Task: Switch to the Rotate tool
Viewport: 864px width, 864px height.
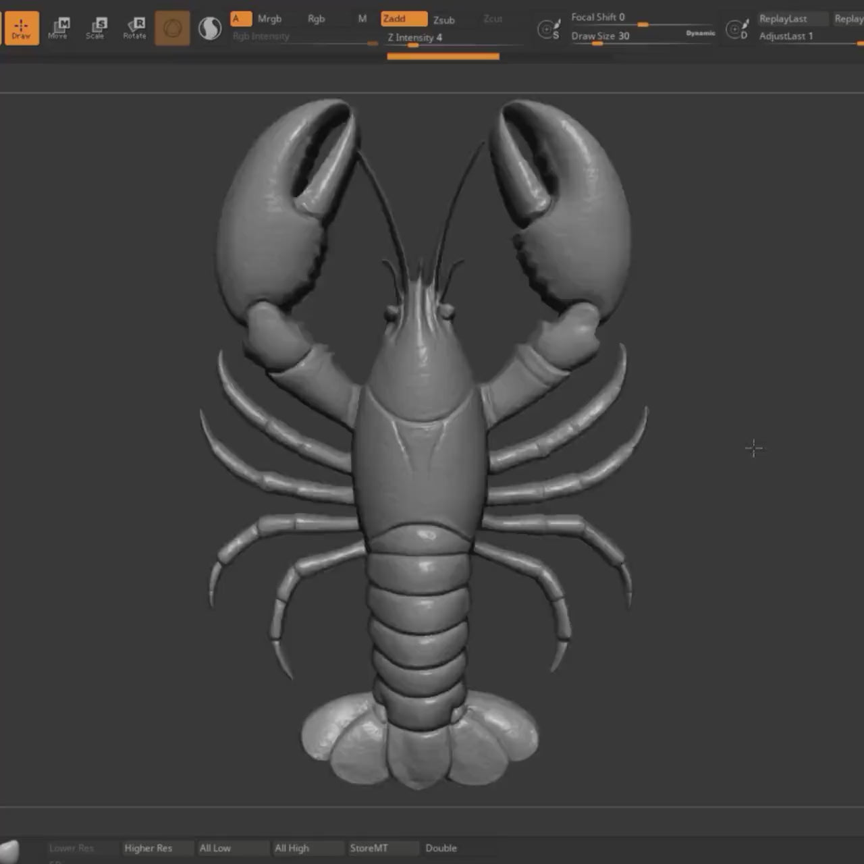Action: click(134, 28)
